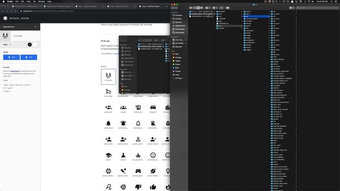Select the white theme color option
340x191 pixels.
(x=35, y=45)
